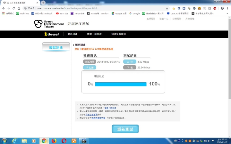Select the 簡易測速 sidebar tab

click(x=56, y=47)
